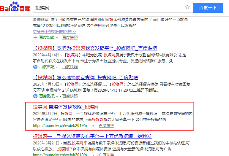
Task: Open 本吧为投媒网软文发稿平台 result title
Action: pos(95,48)
